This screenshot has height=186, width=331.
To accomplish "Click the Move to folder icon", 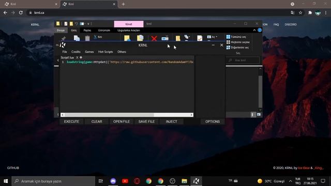I will (127, 38).
